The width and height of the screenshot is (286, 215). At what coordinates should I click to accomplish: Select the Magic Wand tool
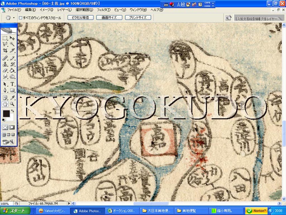tap(12, 44)
